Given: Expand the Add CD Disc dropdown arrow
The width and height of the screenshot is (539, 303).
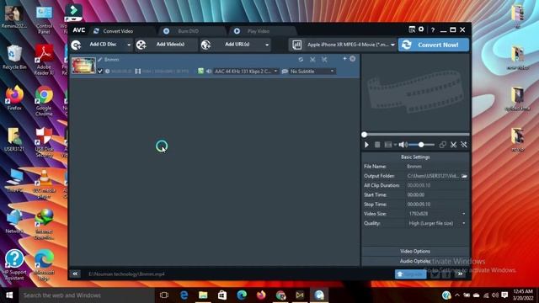Looking at the screenshot, I should click(x=129, y=45).
